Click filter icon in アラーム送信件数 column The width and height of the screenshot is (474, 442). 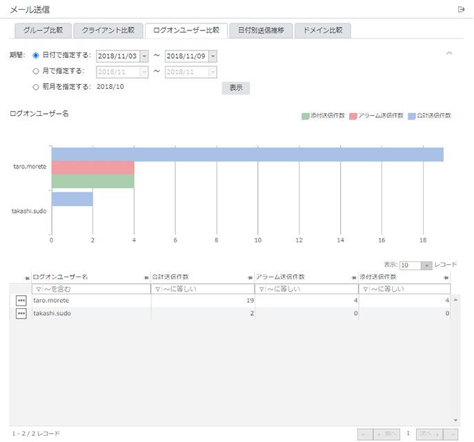(261, 289)
